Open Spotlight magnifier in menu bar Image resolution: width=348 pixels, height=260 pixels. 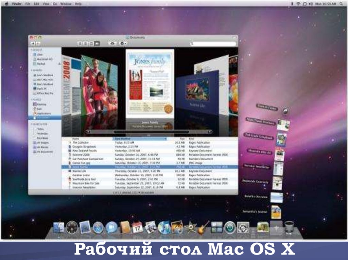pyautogui.click(x=341, y=4)
